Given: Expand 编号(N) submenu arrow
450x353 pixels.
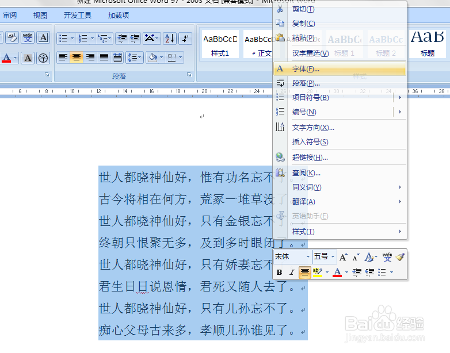Looking at the screenshot, I should 400,112.
